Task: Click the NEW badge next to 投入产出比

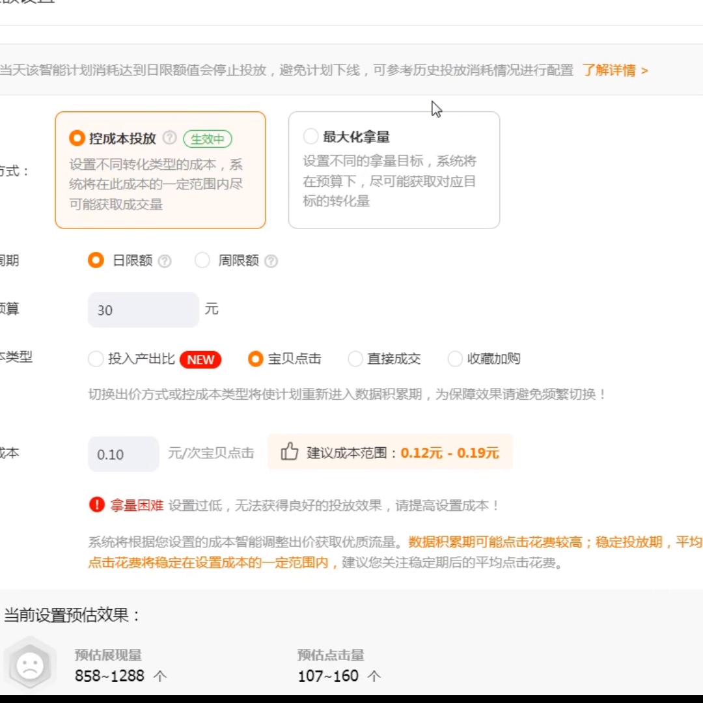Action: pyautogui.click(x=200, y=359)
